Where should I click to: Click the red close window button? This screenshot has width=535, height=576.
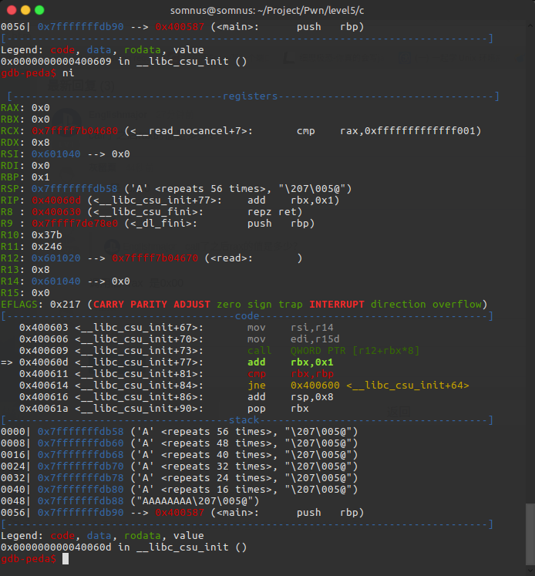[12, 10]
